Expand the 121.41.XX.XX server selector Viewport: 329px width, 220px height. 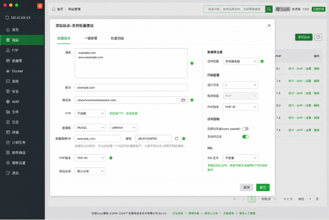pos(23,18)
